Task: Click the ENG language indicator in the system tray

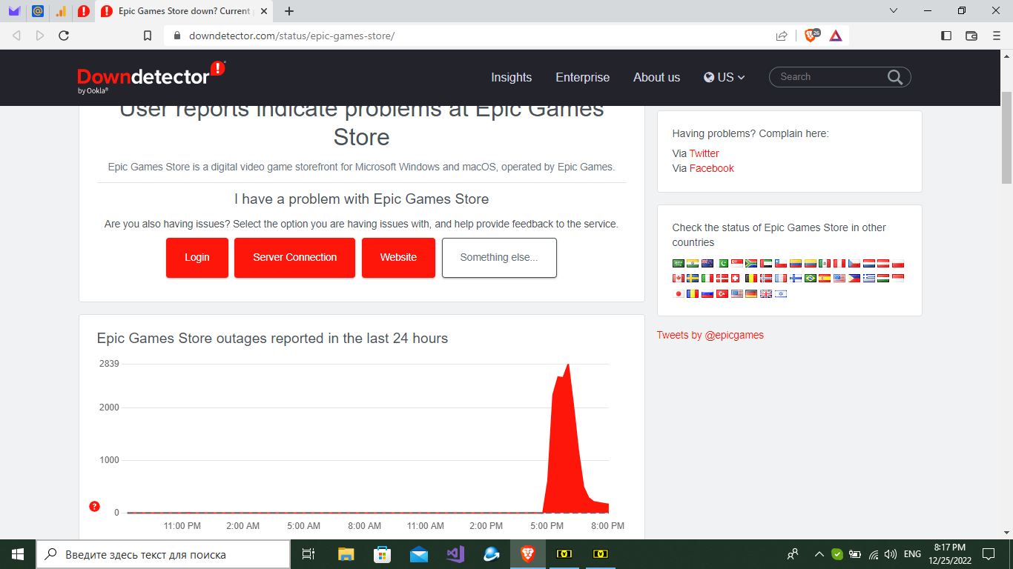Action: click(x=912, y=554)
